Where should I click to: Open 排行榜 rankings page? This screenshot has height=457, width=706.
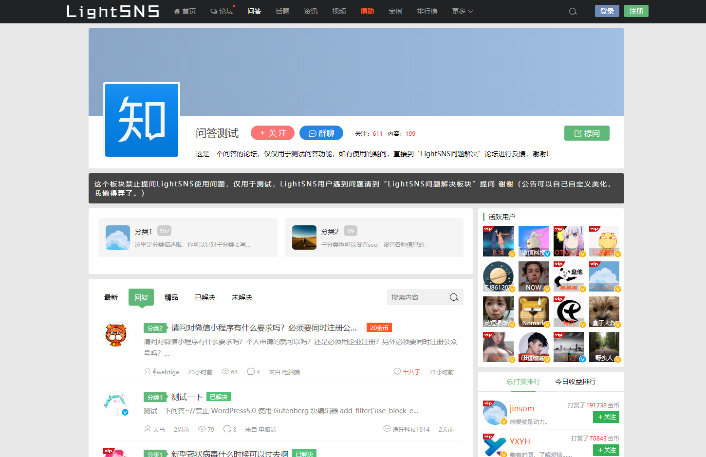(x=427, y=11)
